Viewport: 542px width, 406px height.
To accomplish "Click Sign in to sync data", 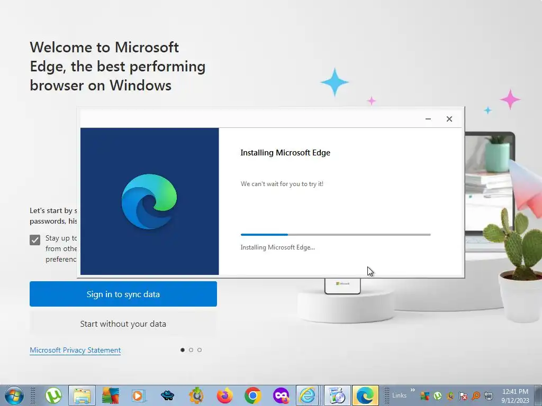I will (x=123, y=294).
